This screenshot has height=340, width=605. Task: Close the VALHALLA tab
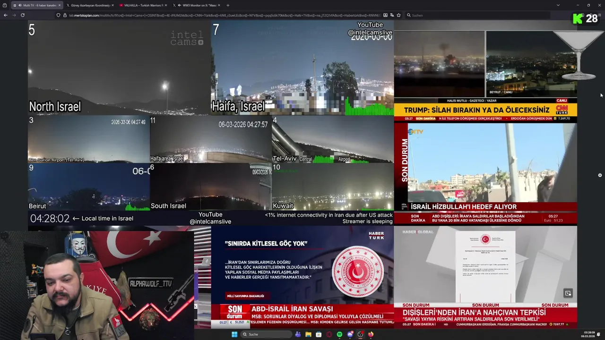[166, 5]
